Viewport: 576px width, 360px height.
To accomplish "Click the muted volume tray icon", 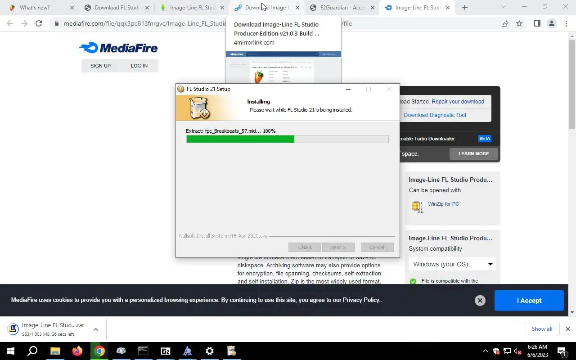I will point(518,351).
